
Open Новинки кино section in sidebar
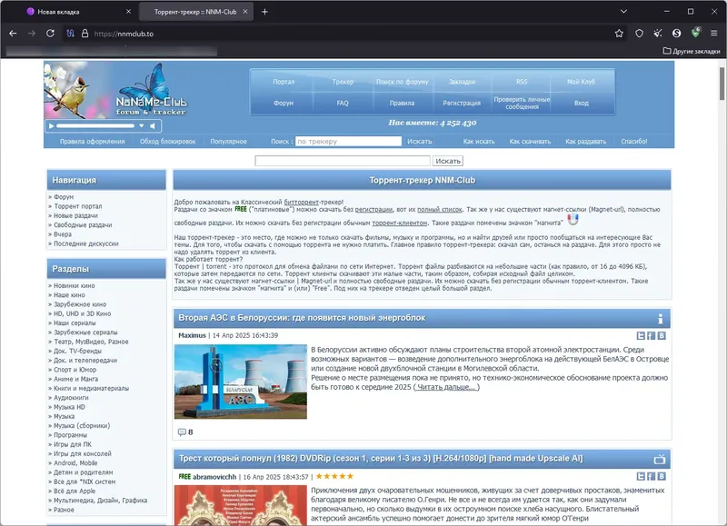[x=75, y=286]
